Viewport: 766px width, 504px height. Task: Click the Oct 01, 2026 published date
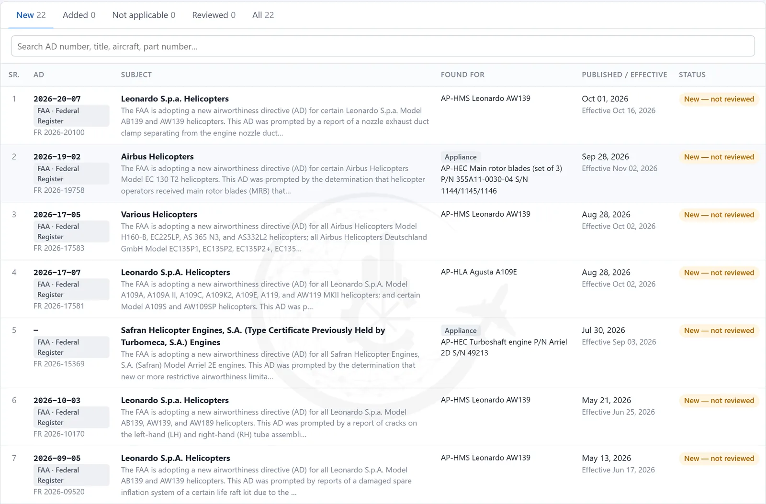coord(605,99)
